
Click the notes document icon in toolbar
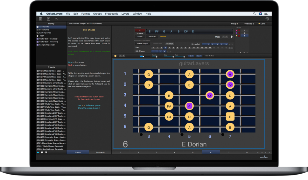click(x=48, y=19)
